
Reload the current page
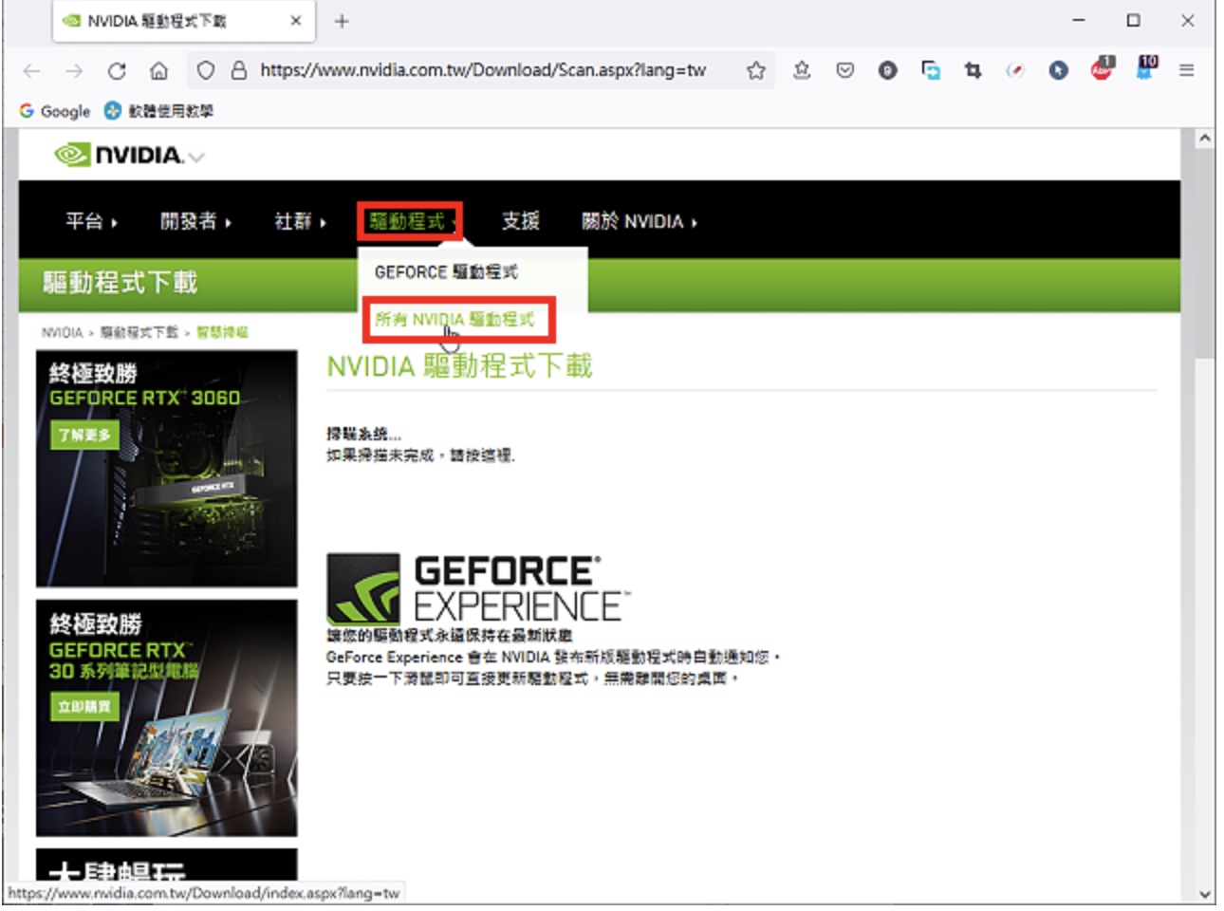[117, 70]
